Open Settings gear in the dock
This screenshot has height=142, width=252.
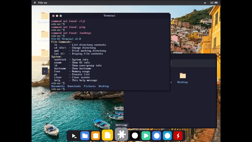click(121, 134)
